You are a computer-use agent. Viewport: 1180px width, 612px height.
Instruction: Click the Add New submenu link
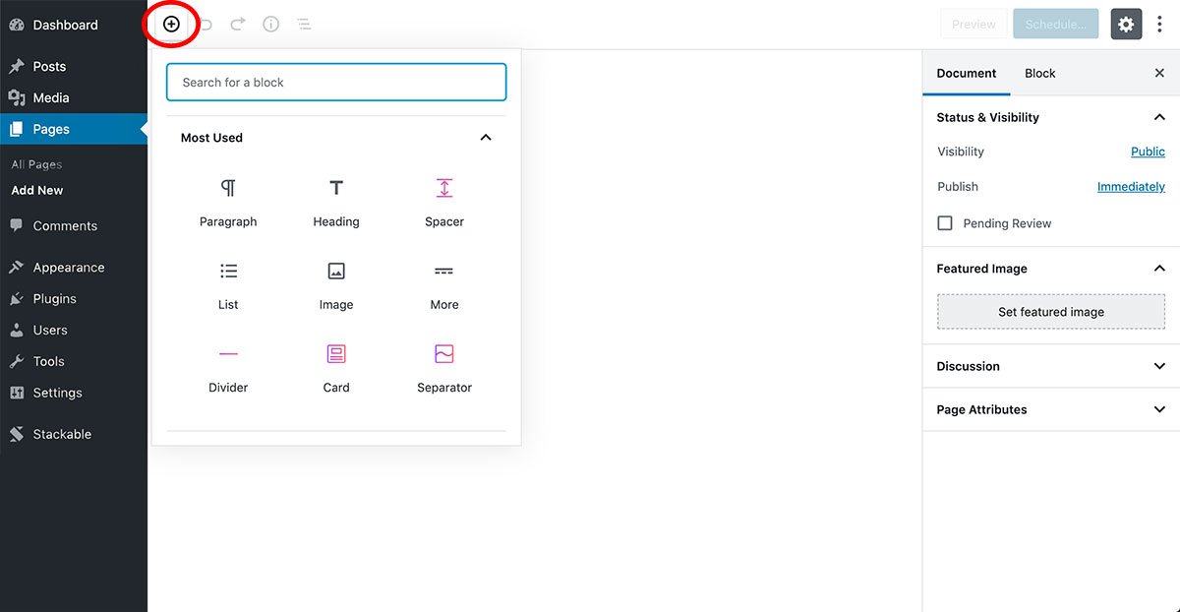[37, 190]
